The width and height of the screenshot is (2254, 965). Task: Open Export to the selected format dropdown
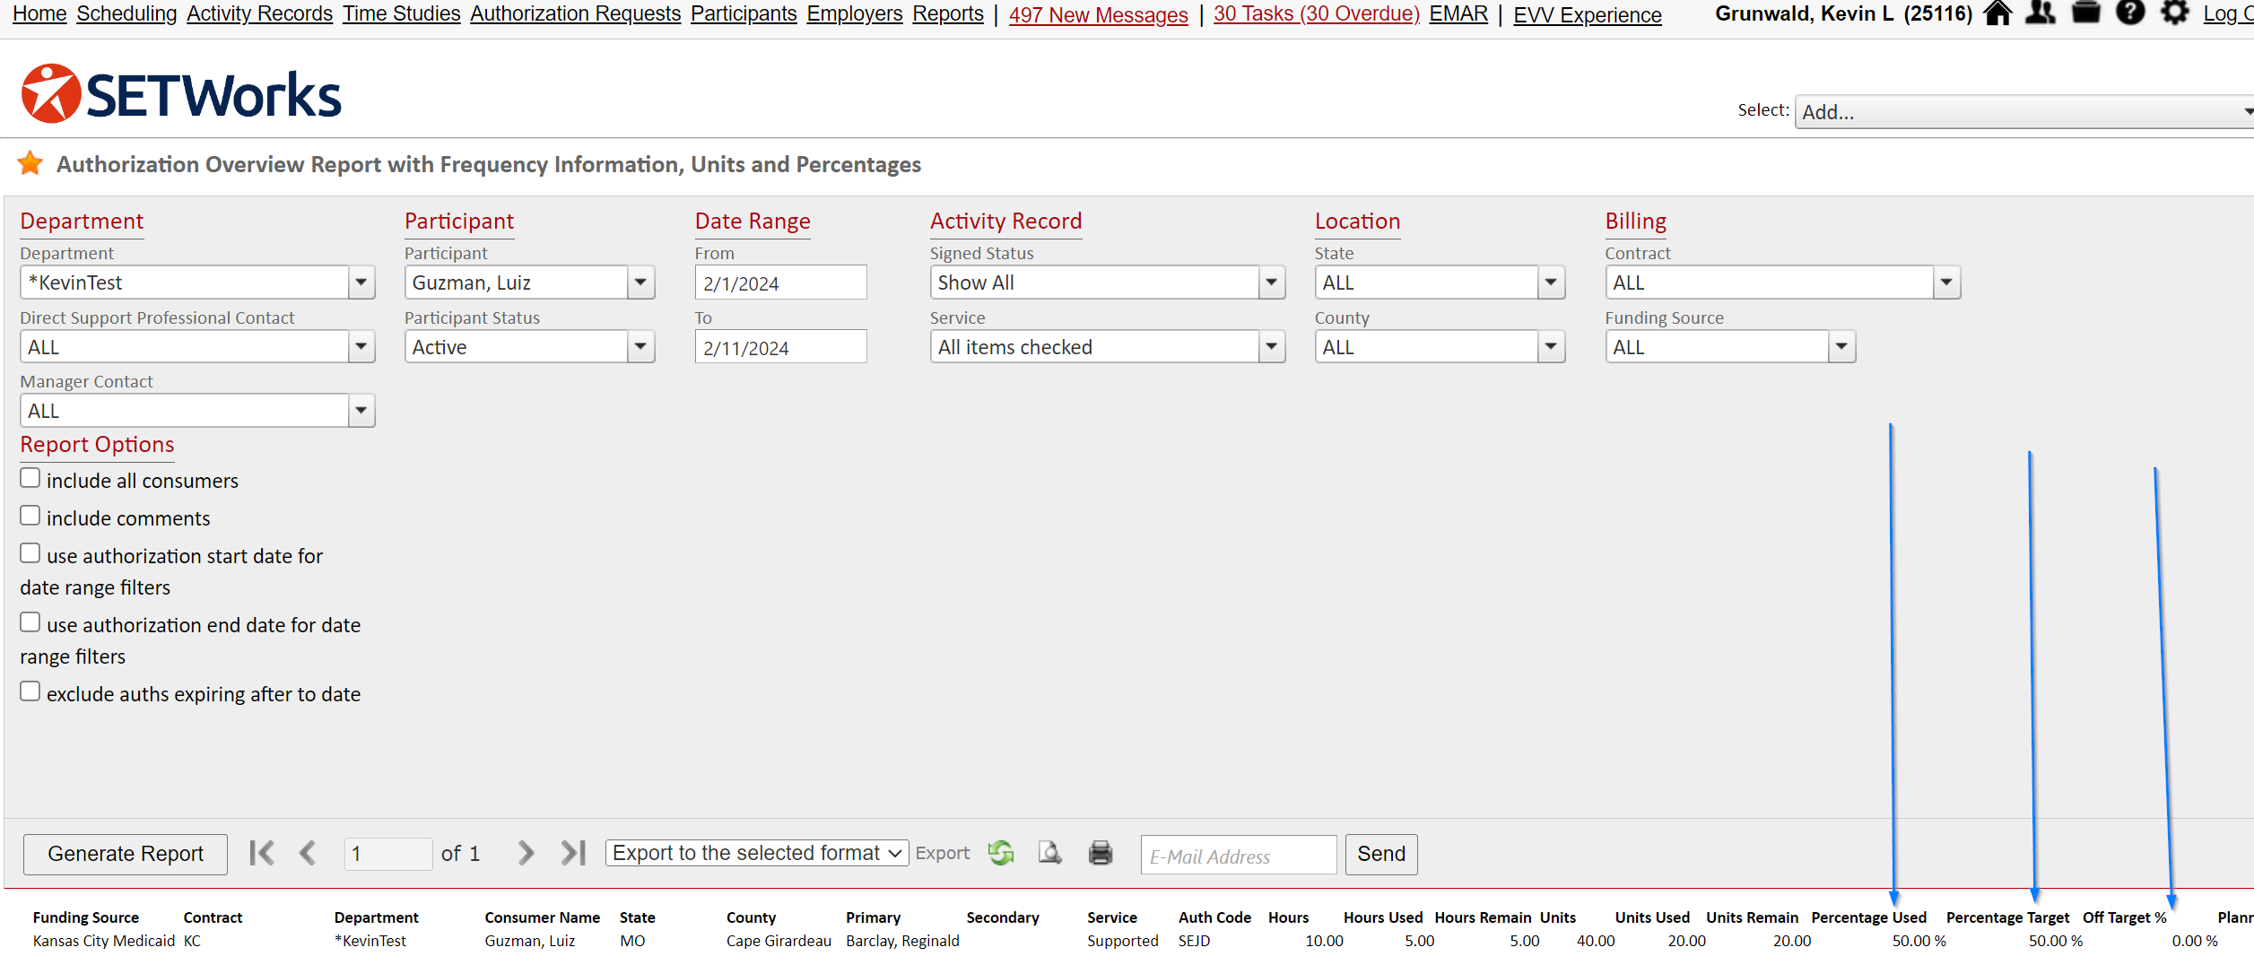(757, 853)
